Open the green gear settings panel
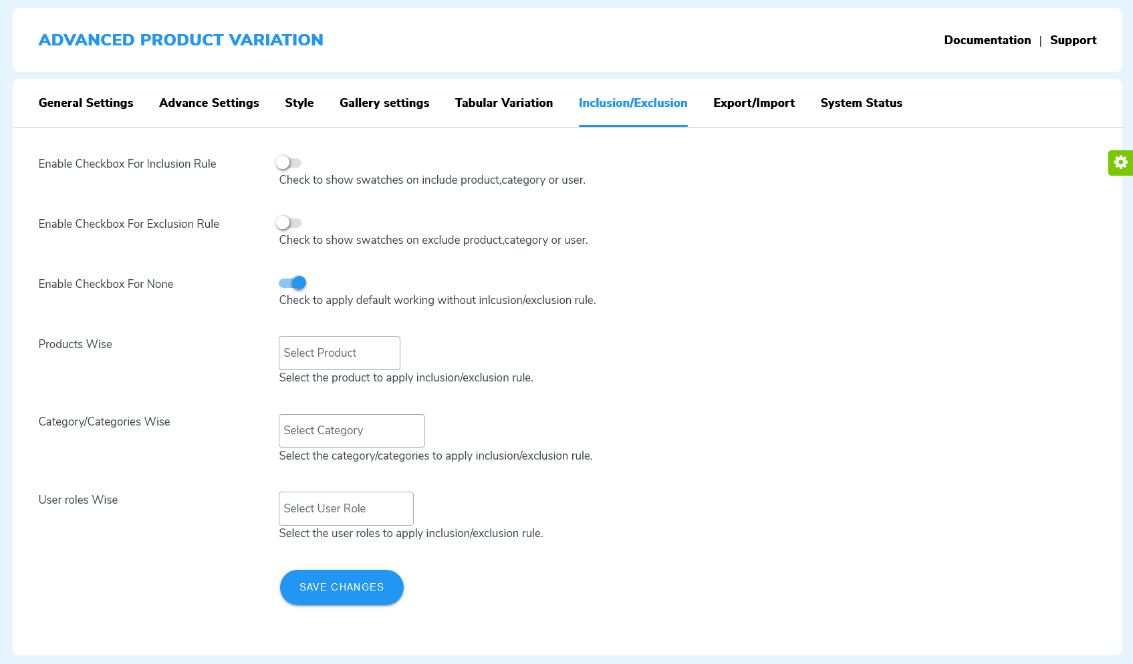This screenshot has width=1133, height=664. (1120, 162)
